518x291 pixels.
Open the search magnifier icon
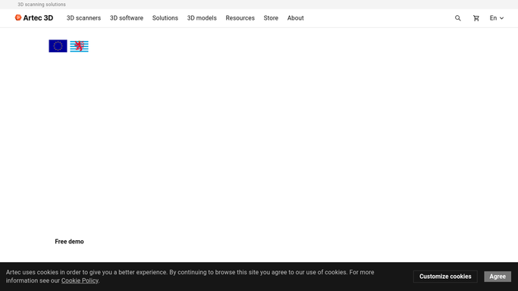(457, 18)
